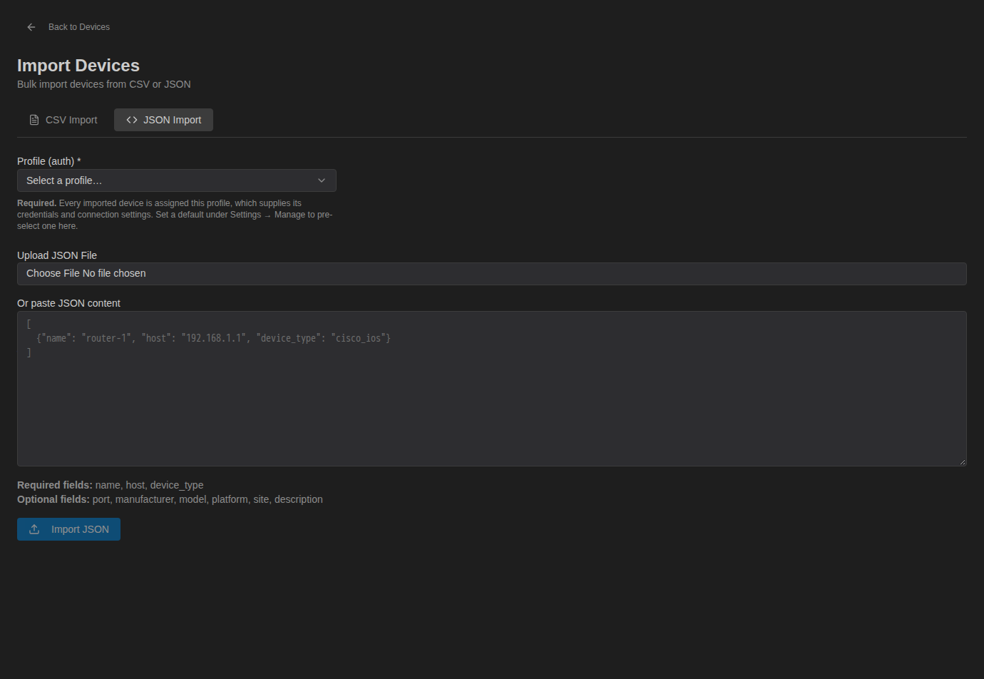
Task: Switch to the CSV Import tab
Action: click(x=63, y=120)
